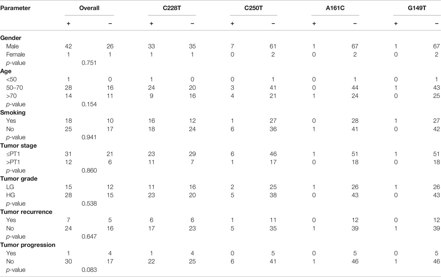Click the G149T column heading
The image size is (441, 277).
point(417,8)
